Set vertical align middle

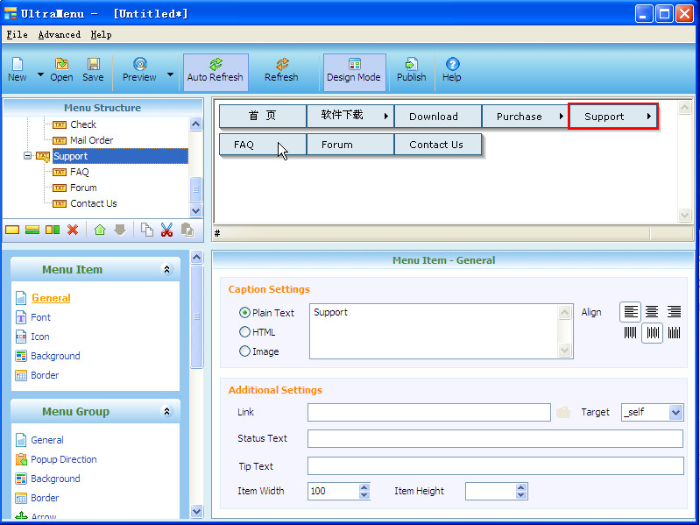[652, 332]
